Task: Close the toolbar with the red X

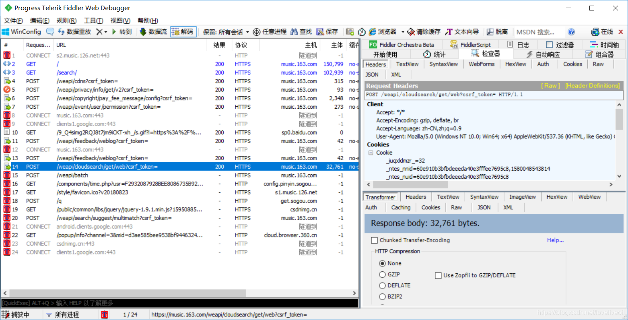Action: pos(621,32)
